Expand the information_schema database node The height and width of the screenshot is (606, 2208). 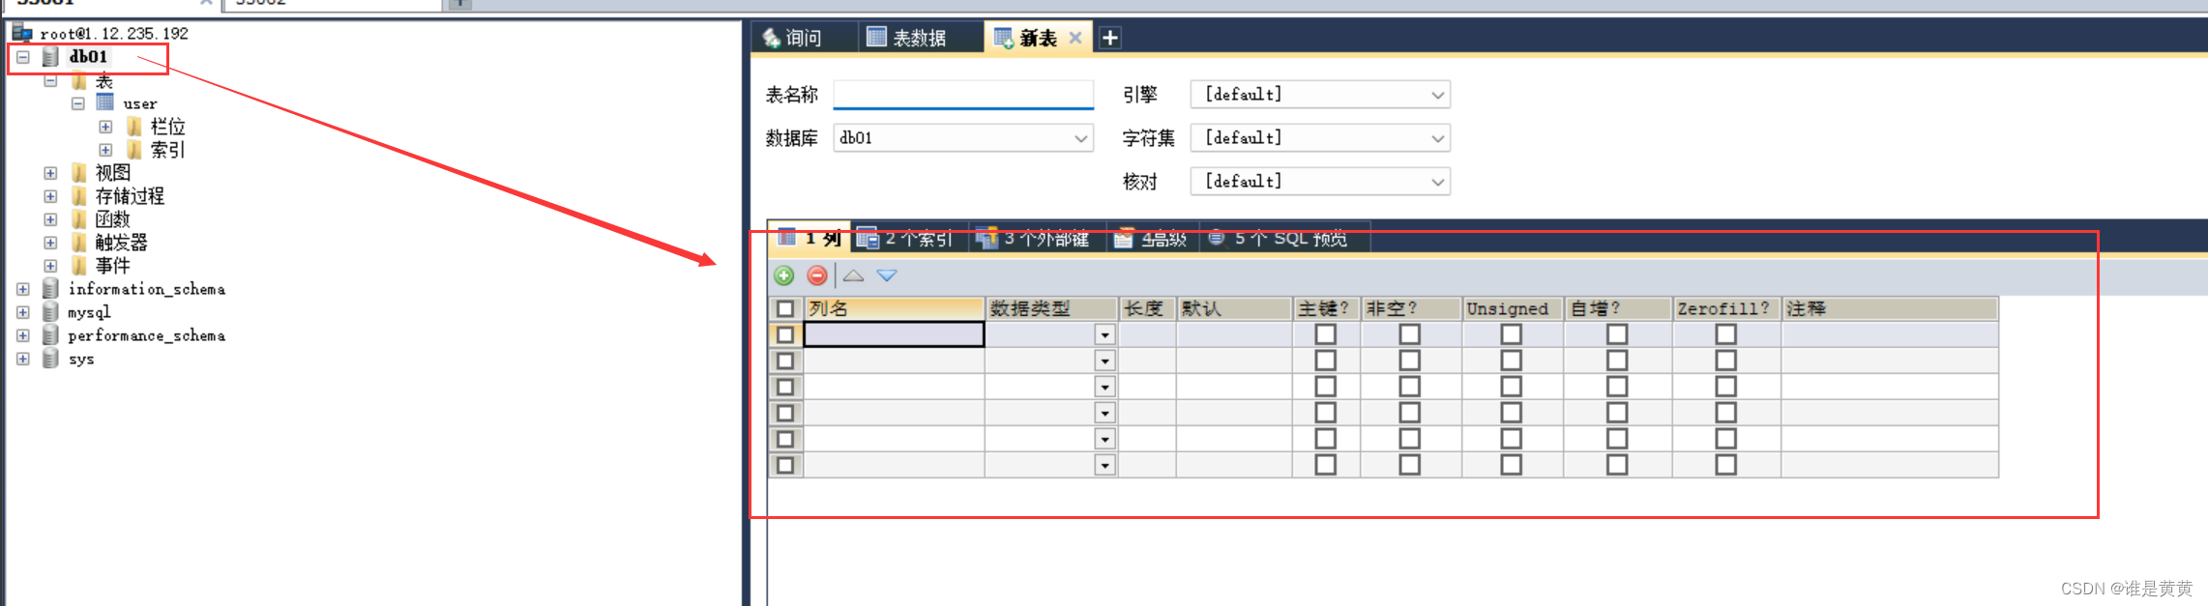click(23, 289)
